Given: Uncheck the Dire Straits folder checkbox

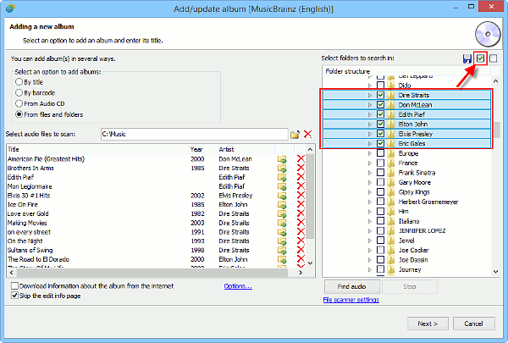Looking at the screenshot, I should pos(381,95).
